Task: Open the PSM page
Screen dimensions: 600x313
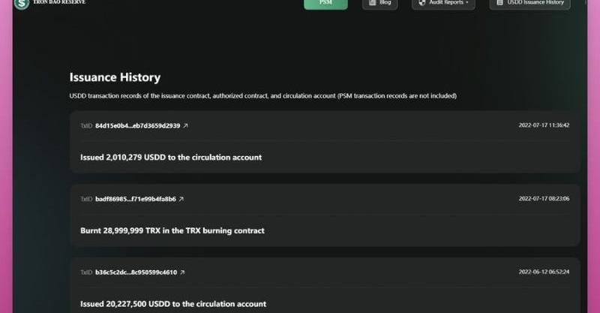Action: 325,3
